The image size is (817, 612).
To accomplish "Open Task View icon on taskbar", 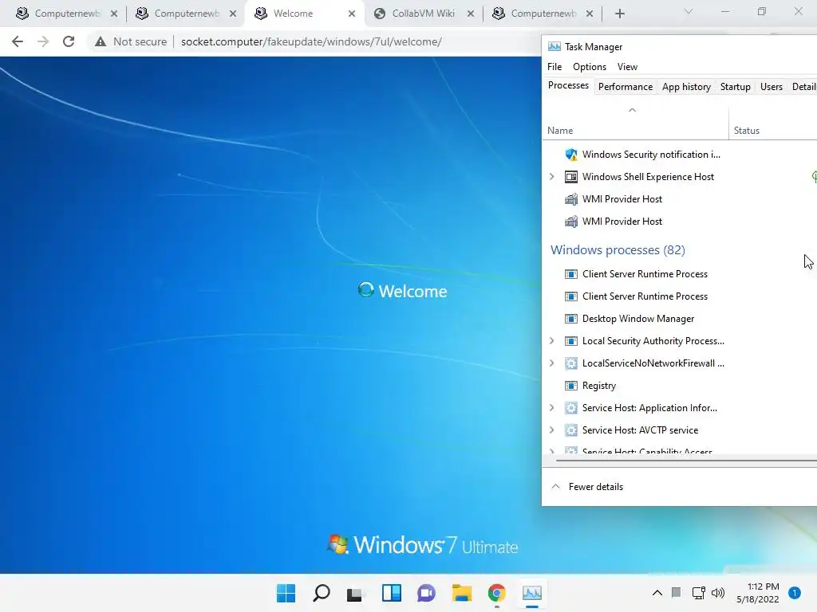I will 355,593.
